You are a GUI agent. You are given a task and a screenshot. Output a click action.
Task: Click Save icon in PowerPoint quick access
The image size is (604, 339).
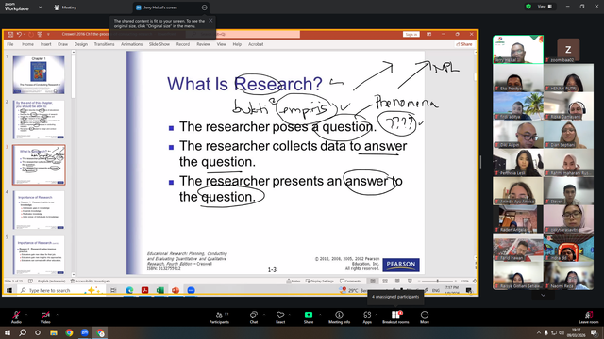10,34
